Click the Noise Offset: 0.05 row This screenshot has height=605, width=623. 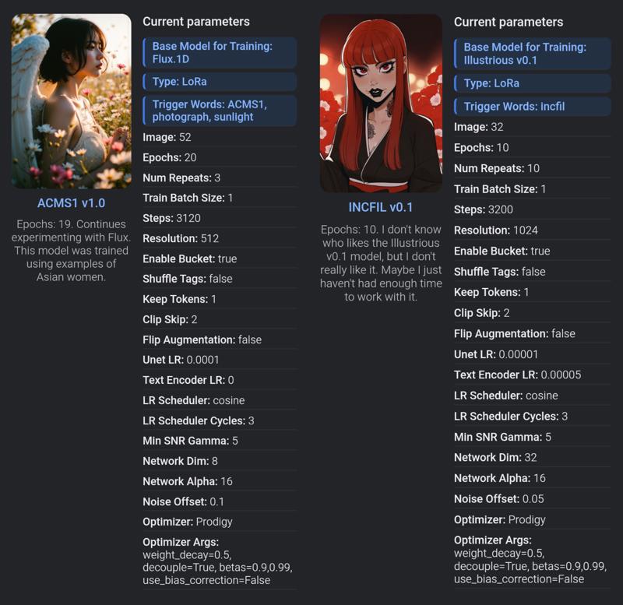tap(532, 498)
